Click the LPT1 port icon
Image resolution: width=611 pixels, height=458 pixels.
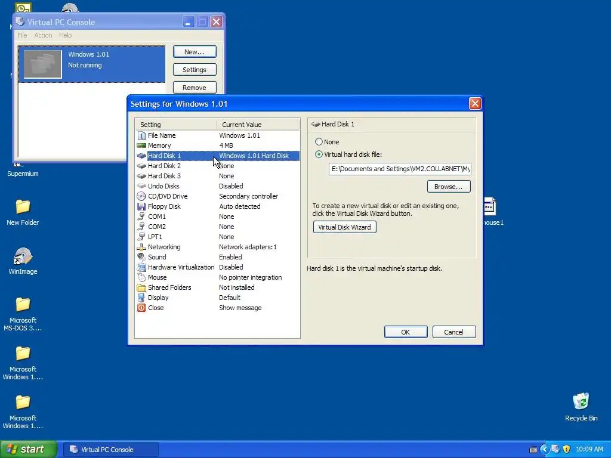[x=141, y=237]
